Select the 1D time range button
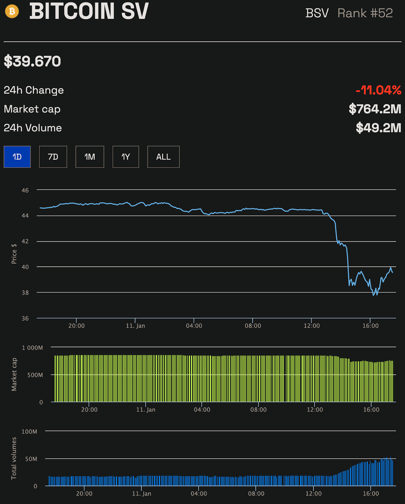The image size is (405, 504). point(17,157)
